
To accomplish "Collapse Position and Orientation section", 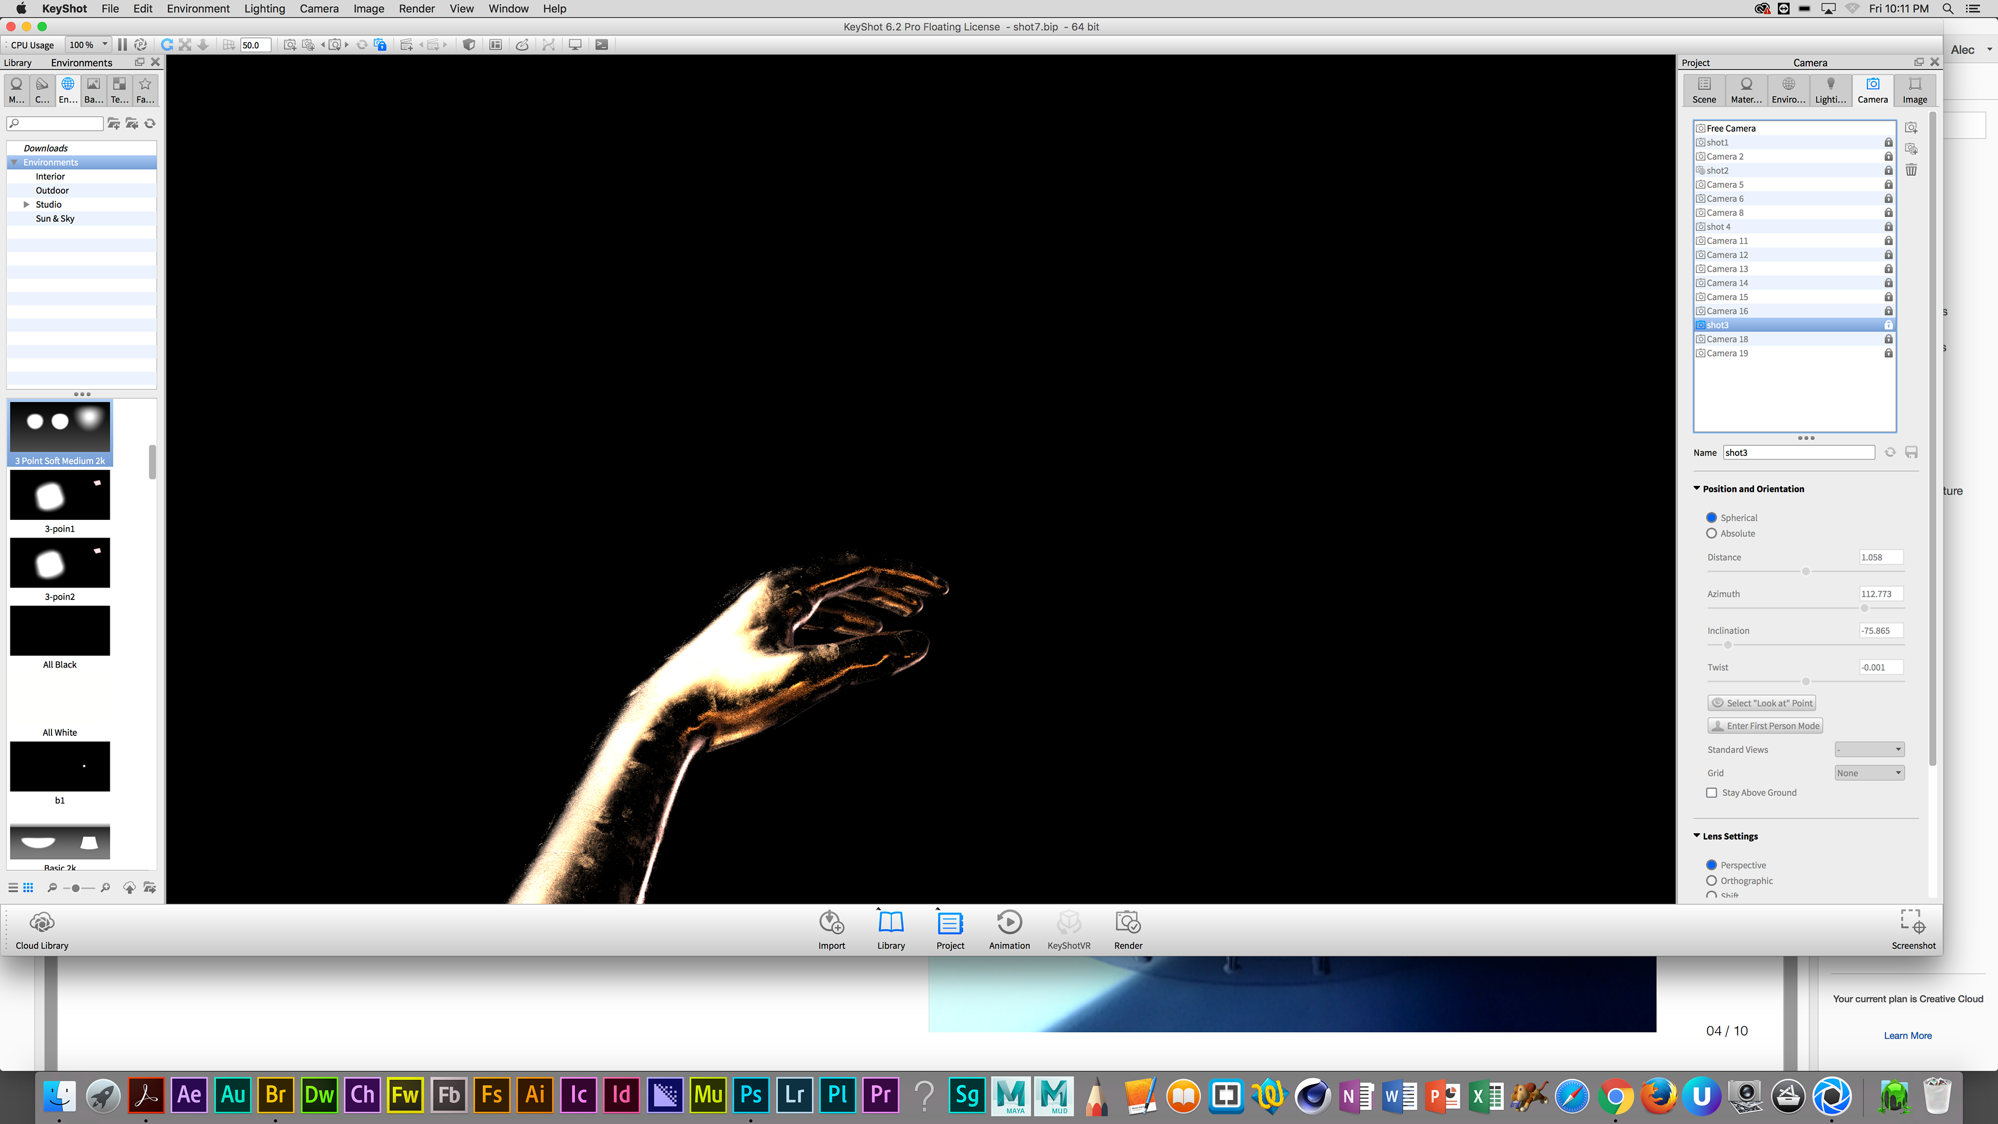I will [1696, 489].
